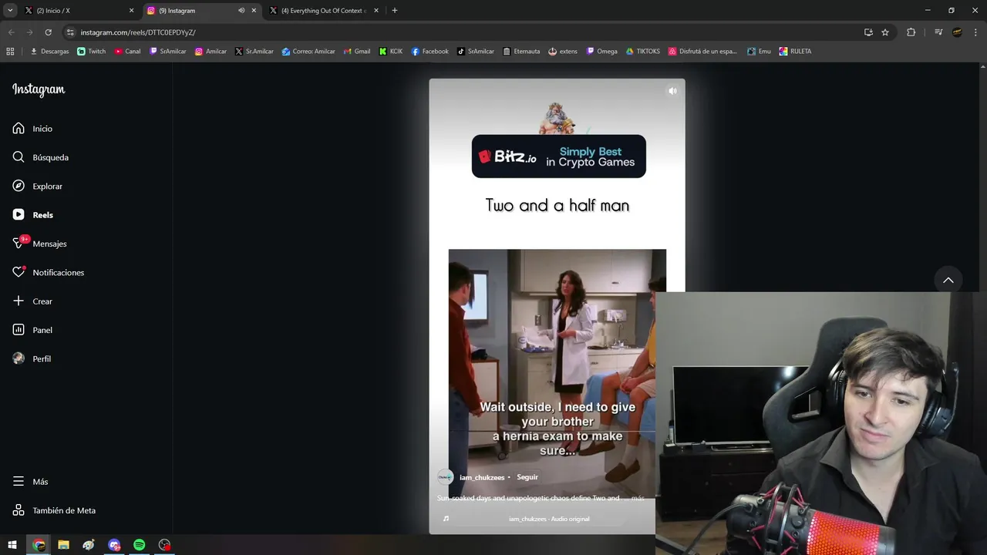Open Descargas bookmark
This screenshot has height=555, width=987.
(49, 52)
